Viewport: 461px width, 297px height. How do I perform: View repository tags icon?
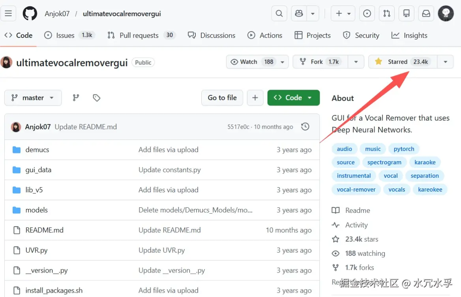click(x=96, y=98)
